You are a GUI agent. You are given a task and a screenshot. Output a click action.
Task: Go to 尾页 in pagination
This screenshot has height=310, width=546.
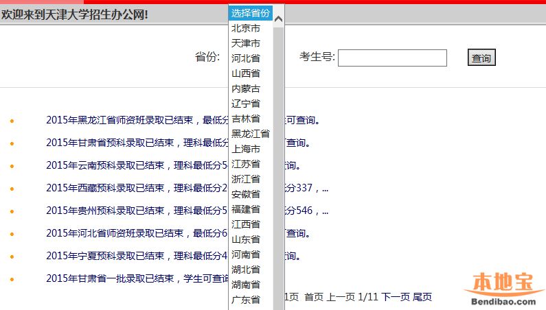(x=422, y=297)
